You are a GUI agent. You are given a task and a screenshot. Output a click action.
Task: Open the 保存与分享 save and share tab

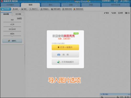point(116,5)
